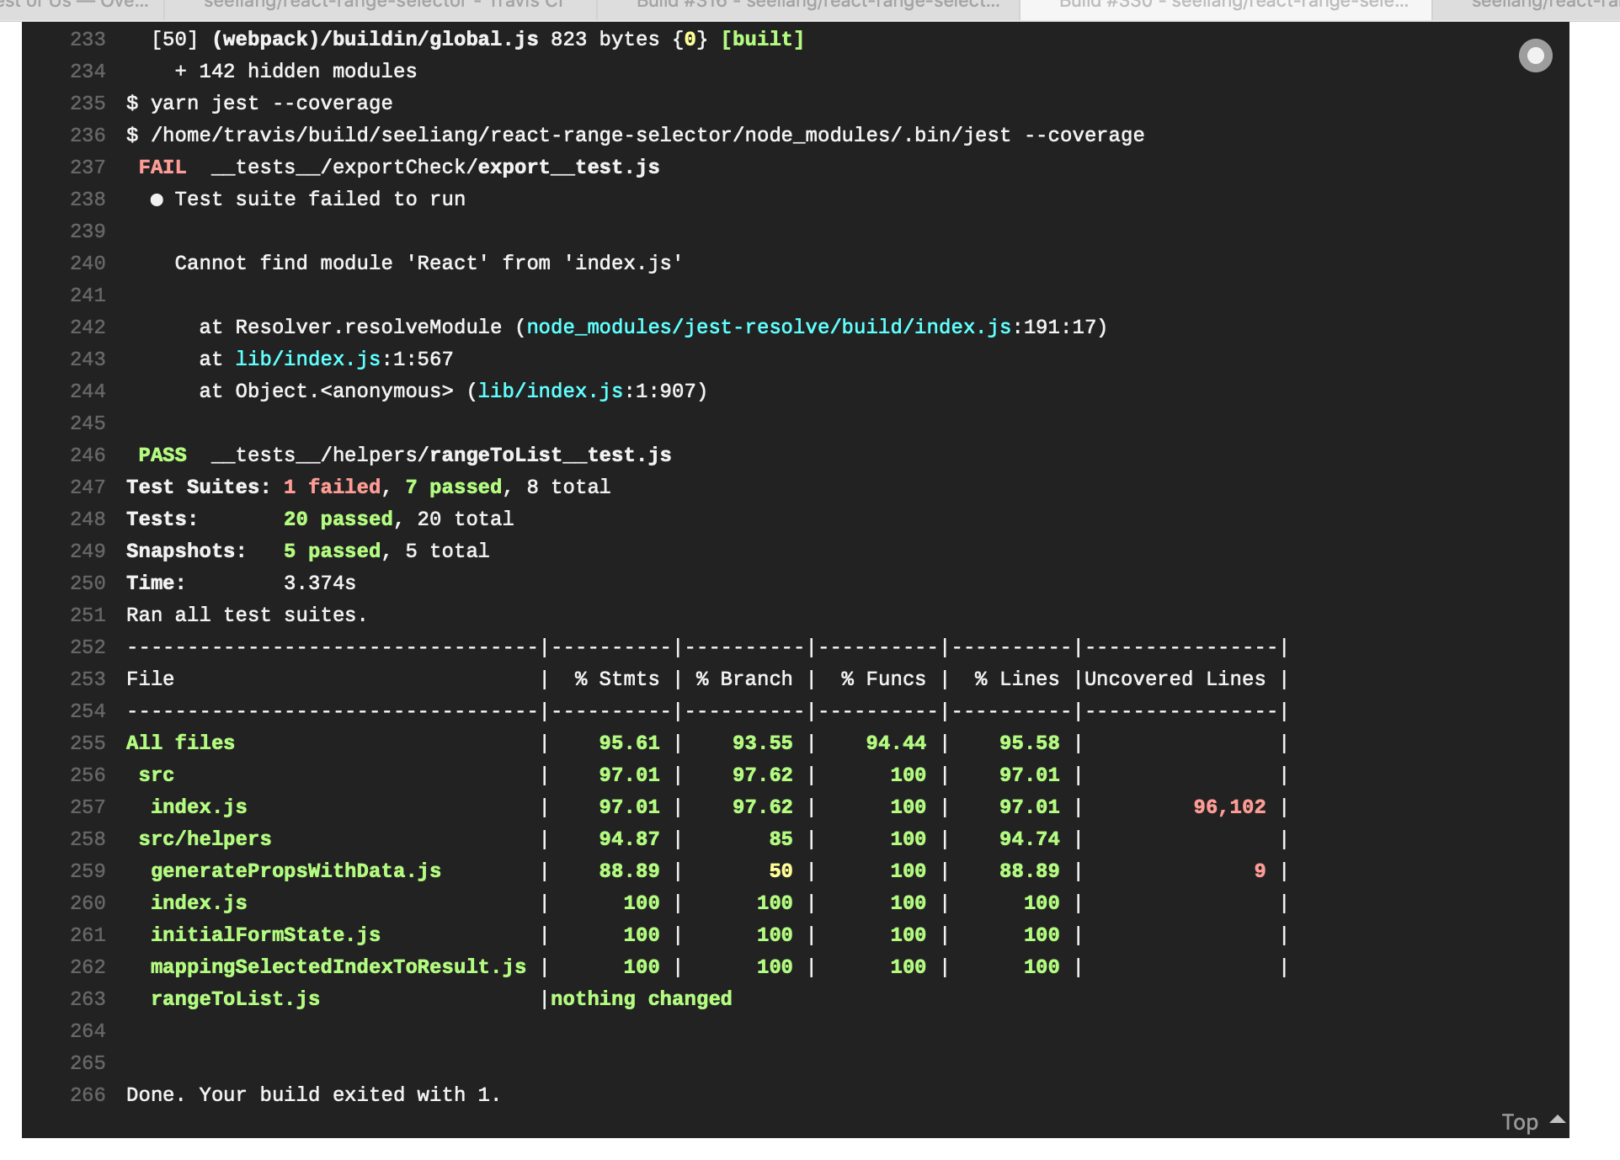Click the red FAIL label
1620x1160 pixels.
tap(163, 168)
